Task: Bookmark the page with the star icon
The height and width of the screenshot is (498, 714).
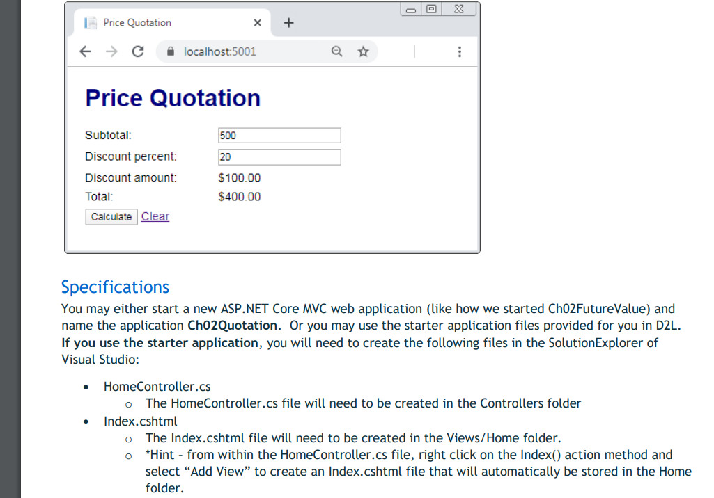Action: 363,51
